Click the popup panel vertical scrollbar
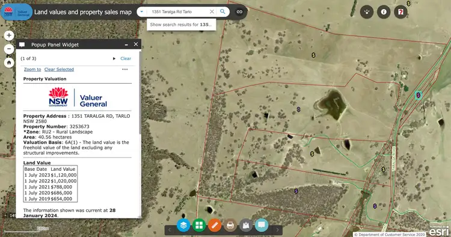451x237 pixels. (x=140, y=92)
